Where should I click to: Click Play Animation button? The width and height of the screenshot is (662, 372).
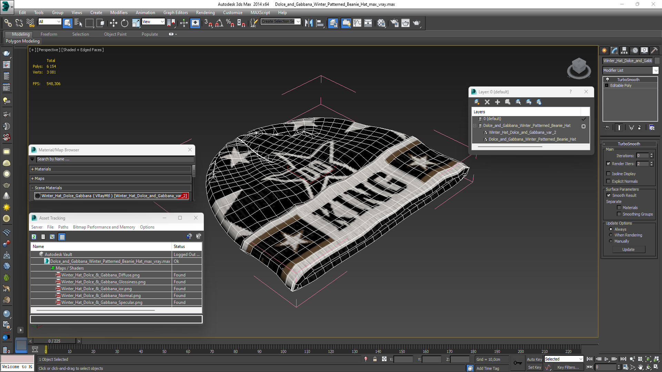point(606,359)
